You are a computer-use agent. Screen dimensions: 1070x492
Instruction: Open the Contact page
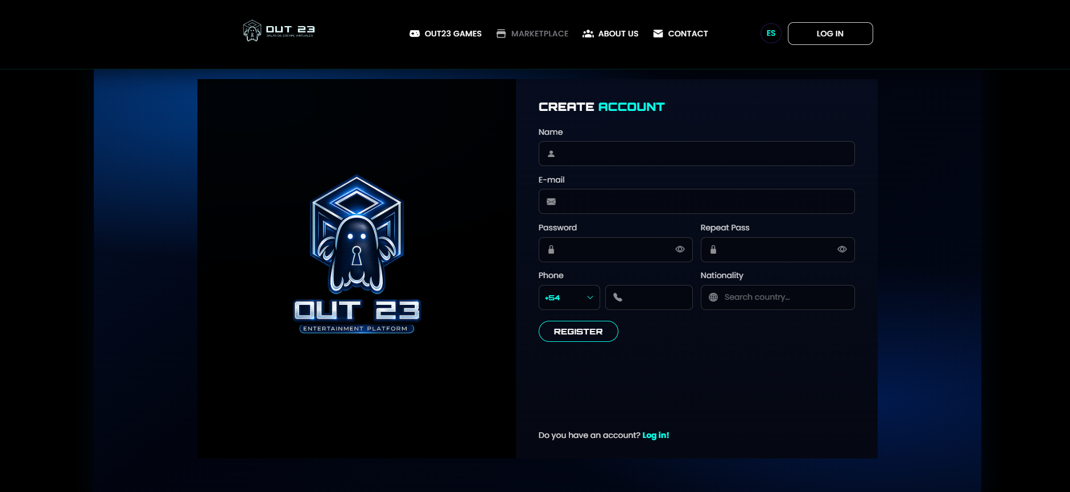[680, 34]
